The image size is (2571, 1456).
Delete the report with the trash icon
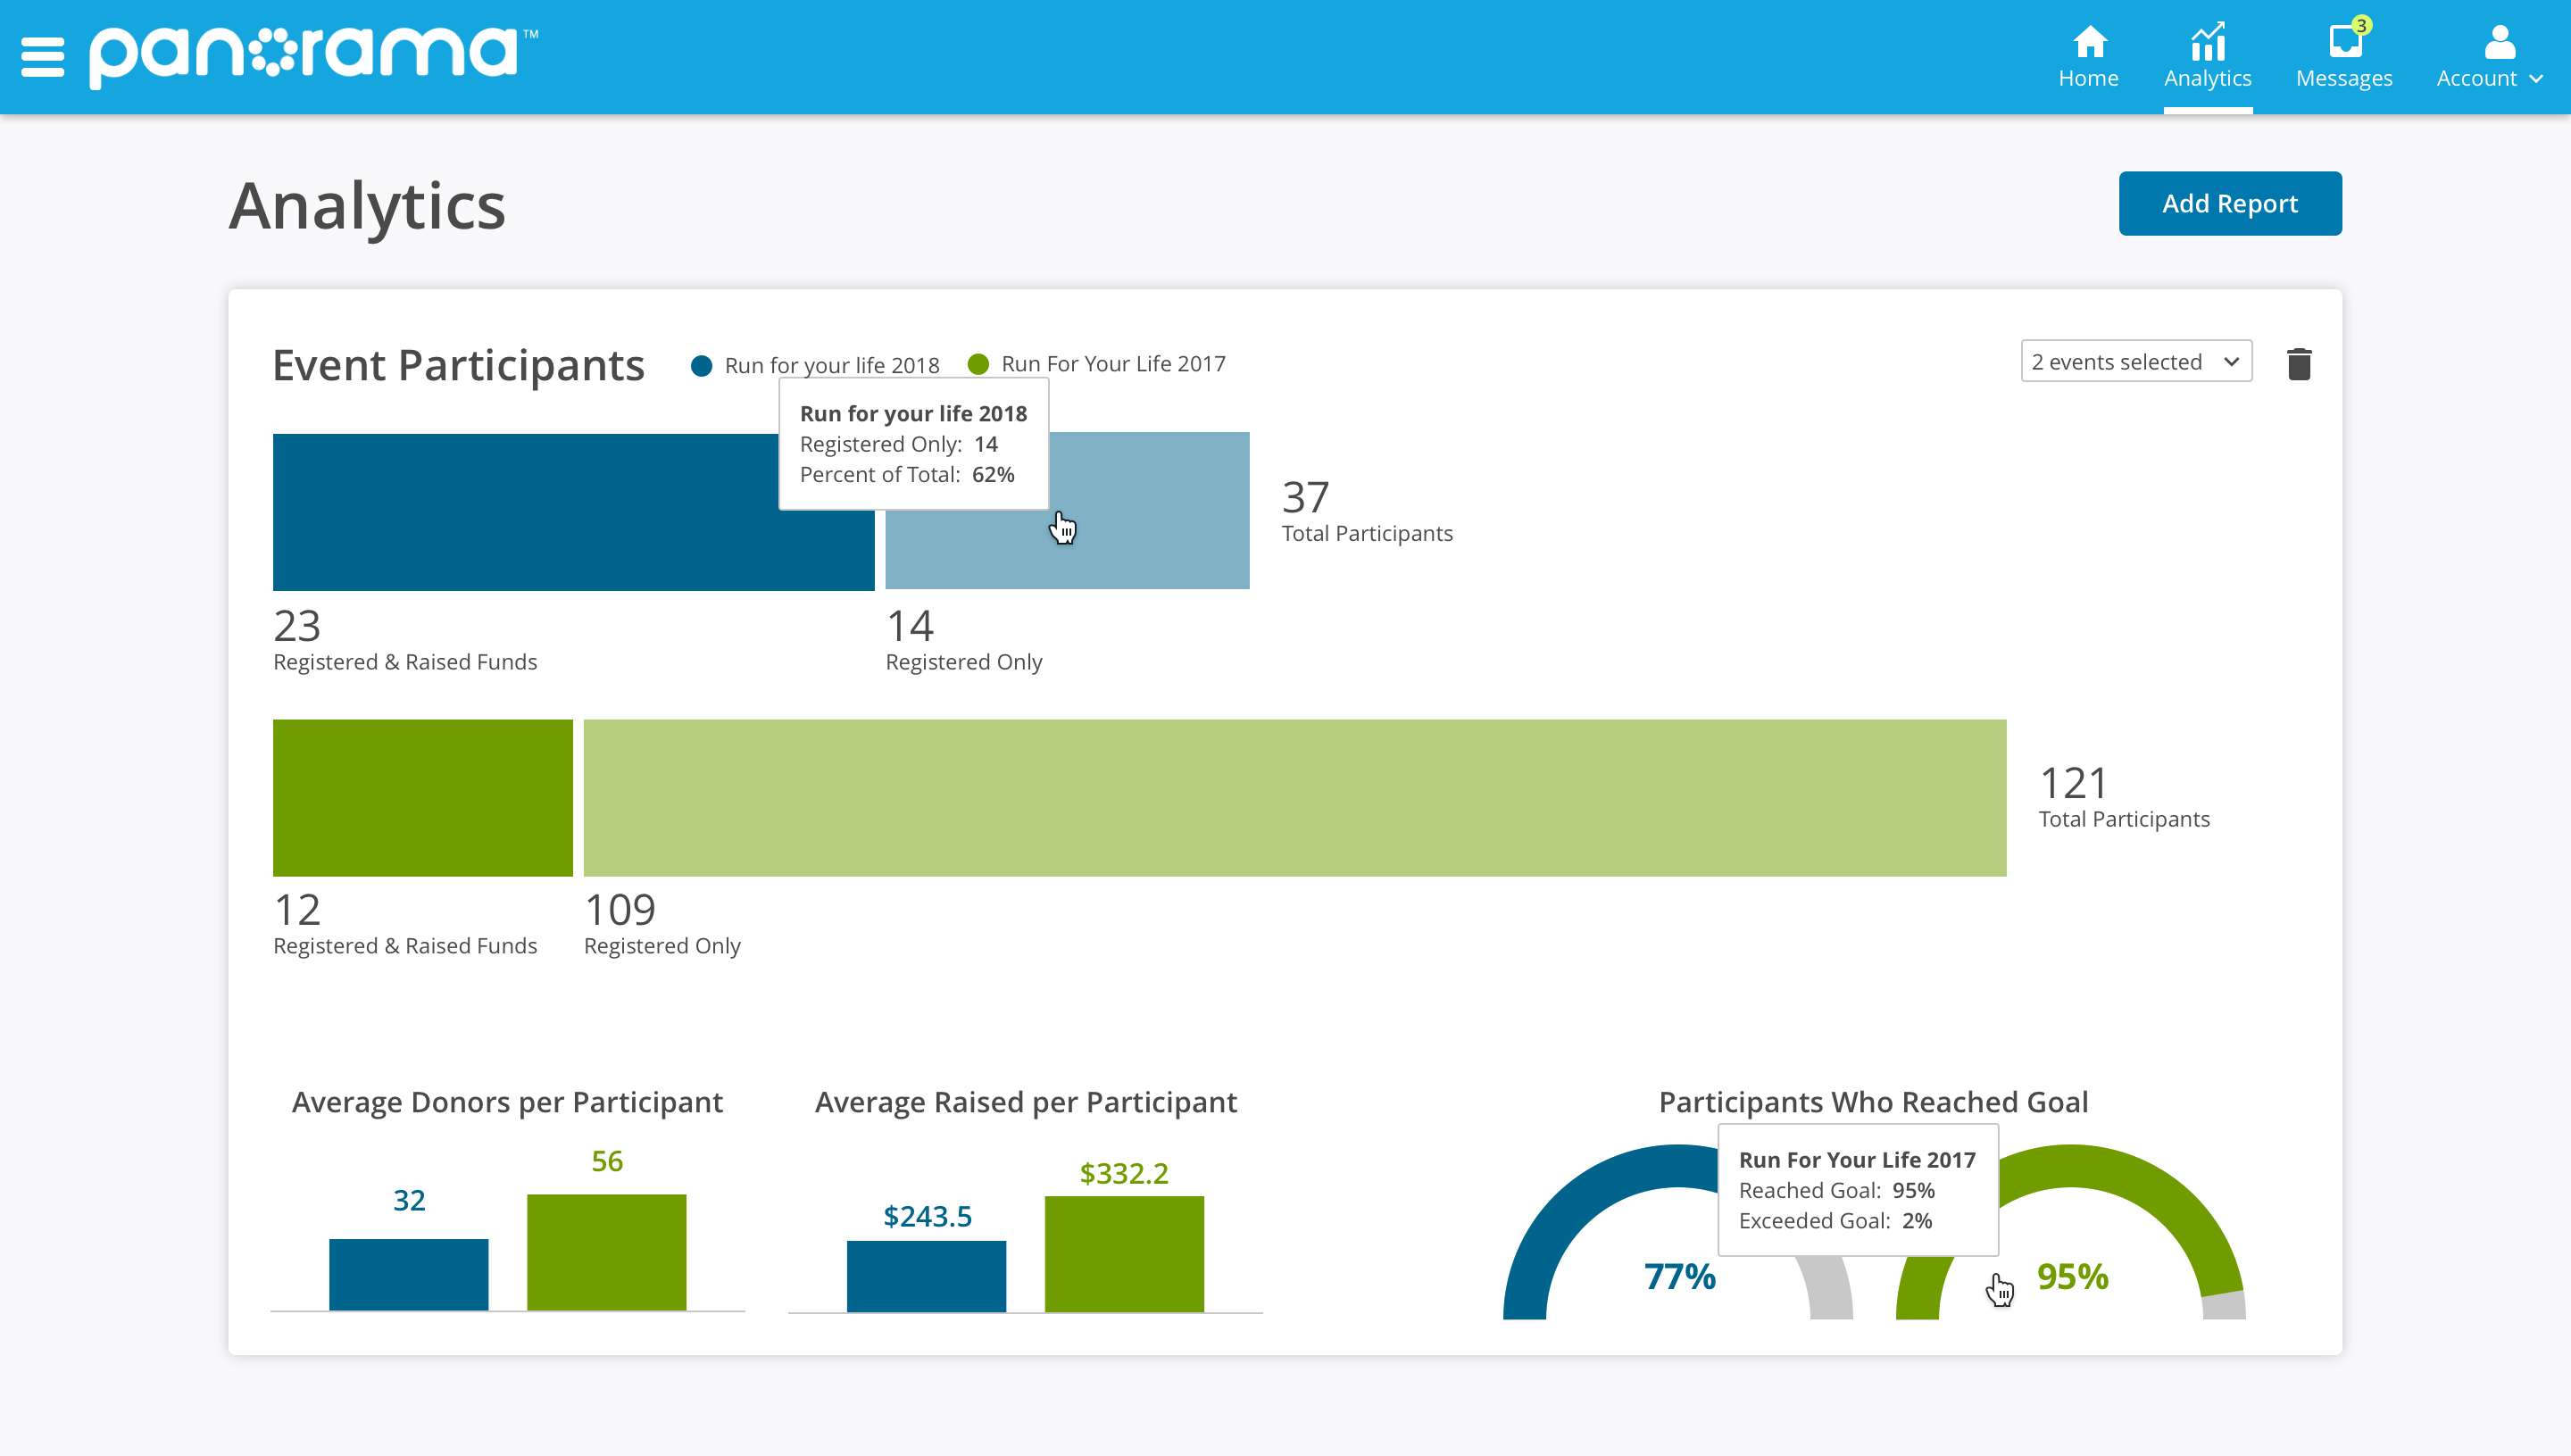point(2298,363)
